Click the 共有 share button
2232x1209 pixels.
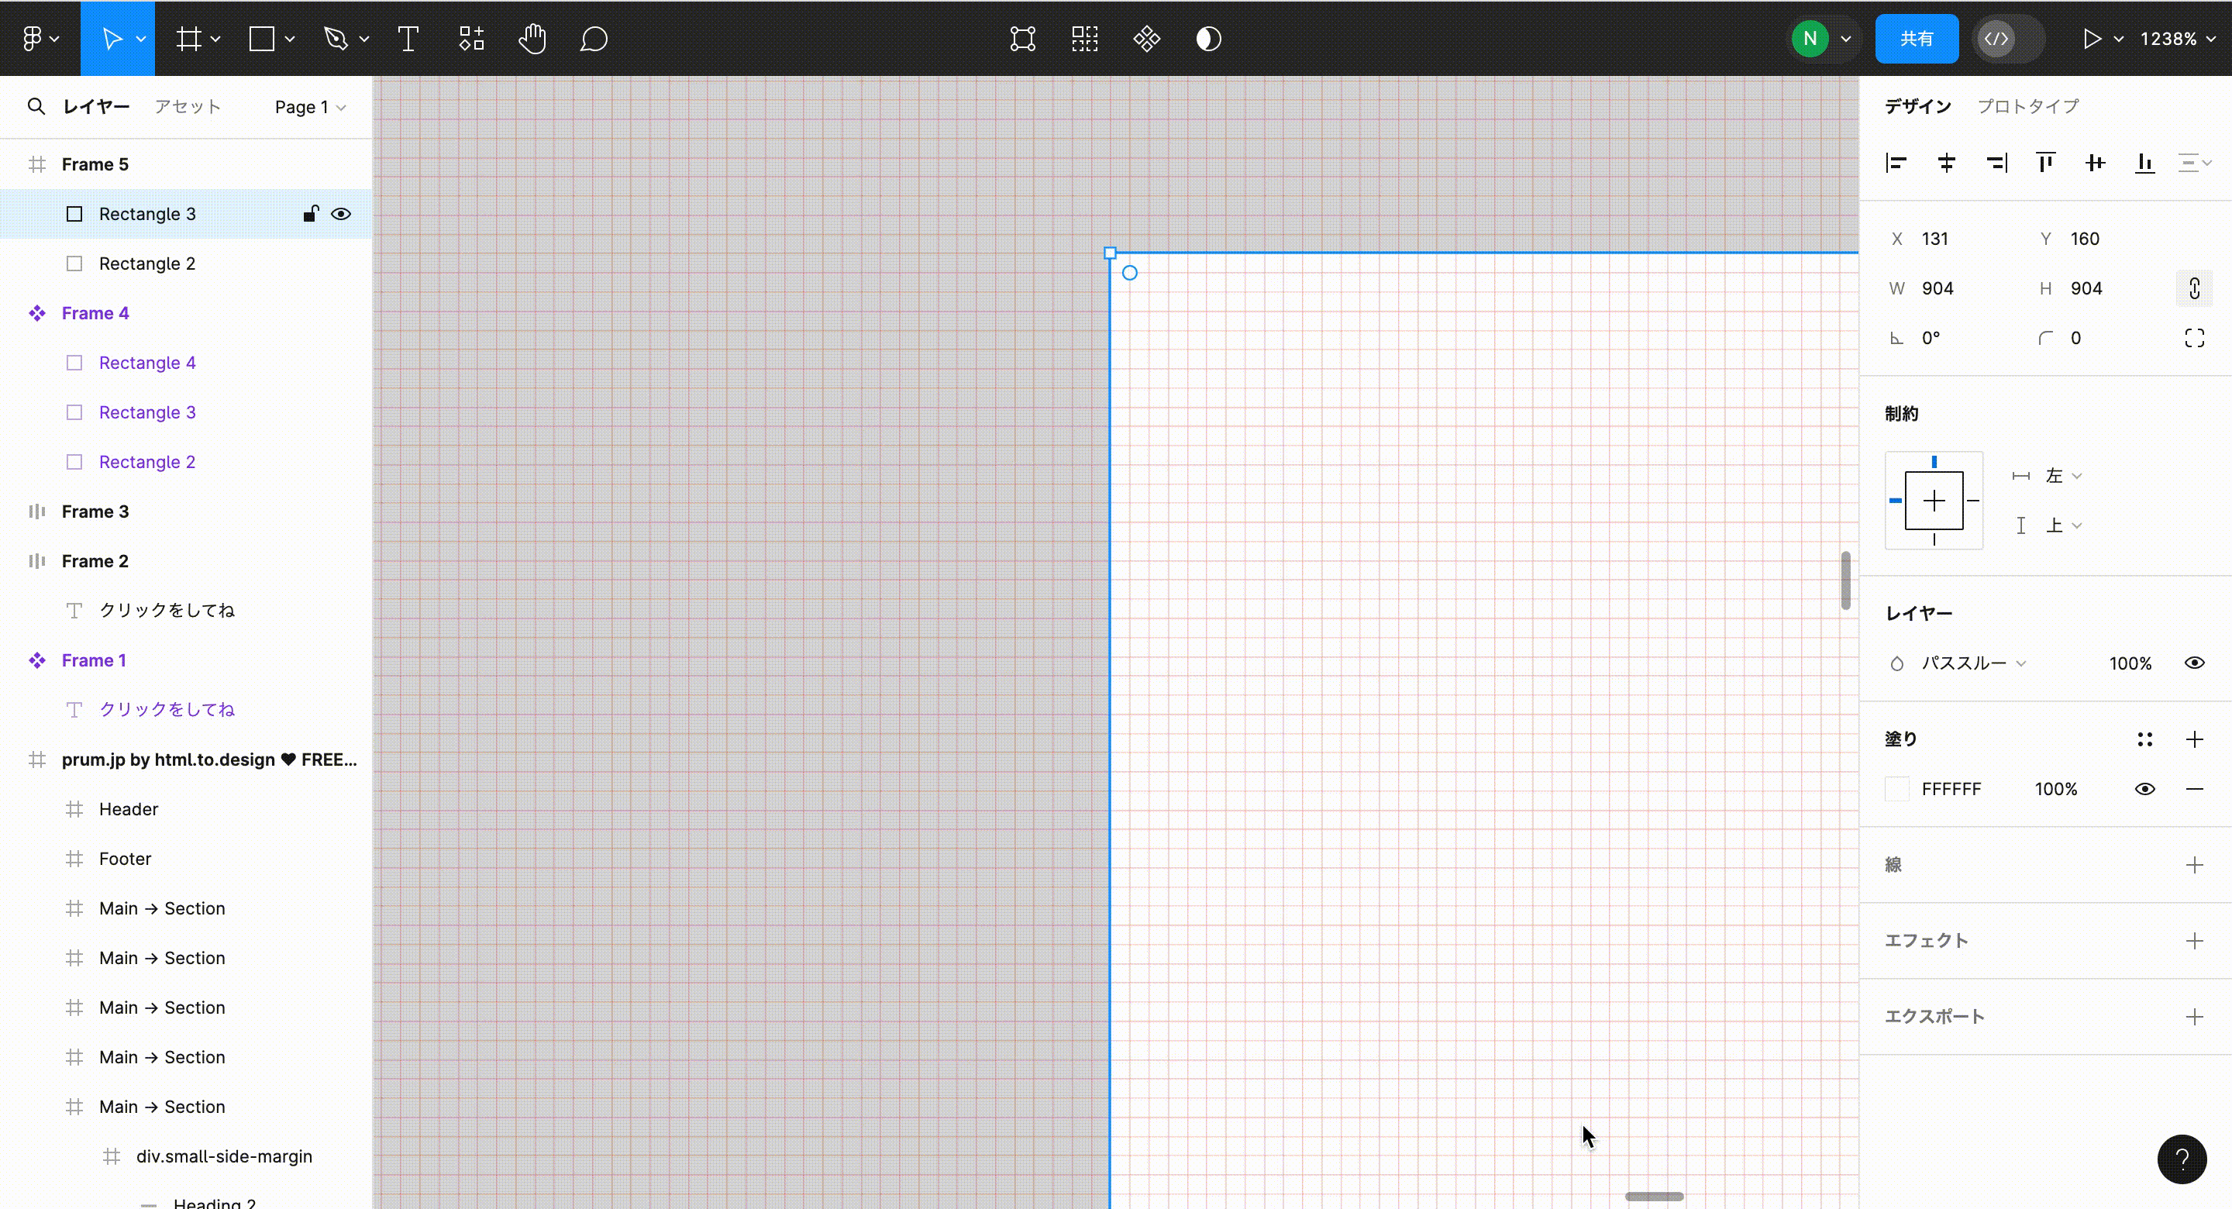tap(1917, 38)
